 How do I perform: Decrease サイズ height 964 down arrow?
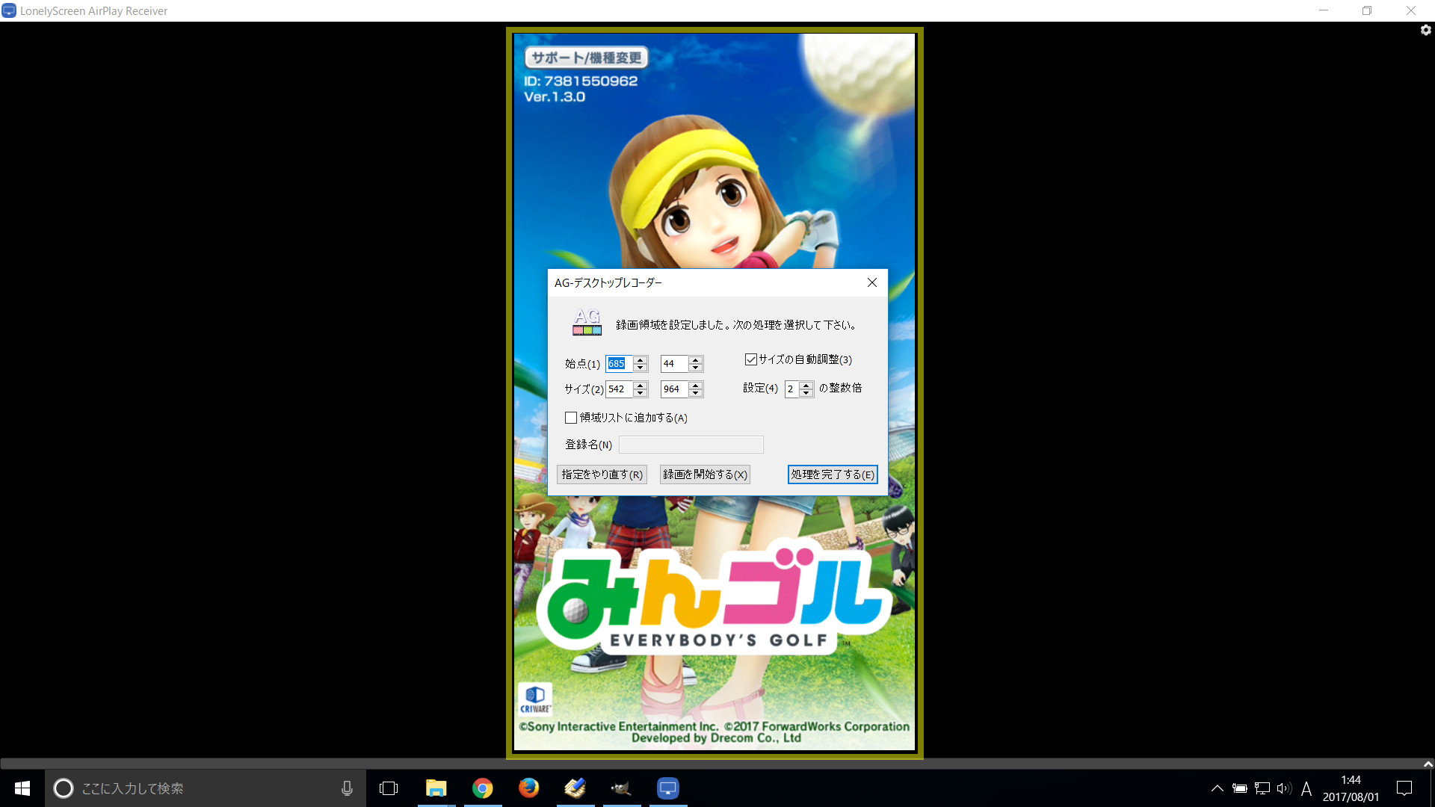click(695, 393)
